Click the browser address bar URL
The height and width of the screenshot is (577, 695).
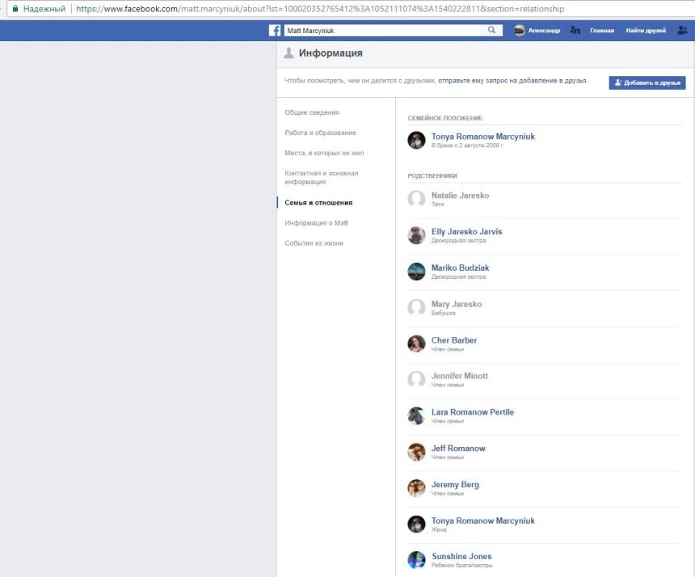(x=320, y=9)
